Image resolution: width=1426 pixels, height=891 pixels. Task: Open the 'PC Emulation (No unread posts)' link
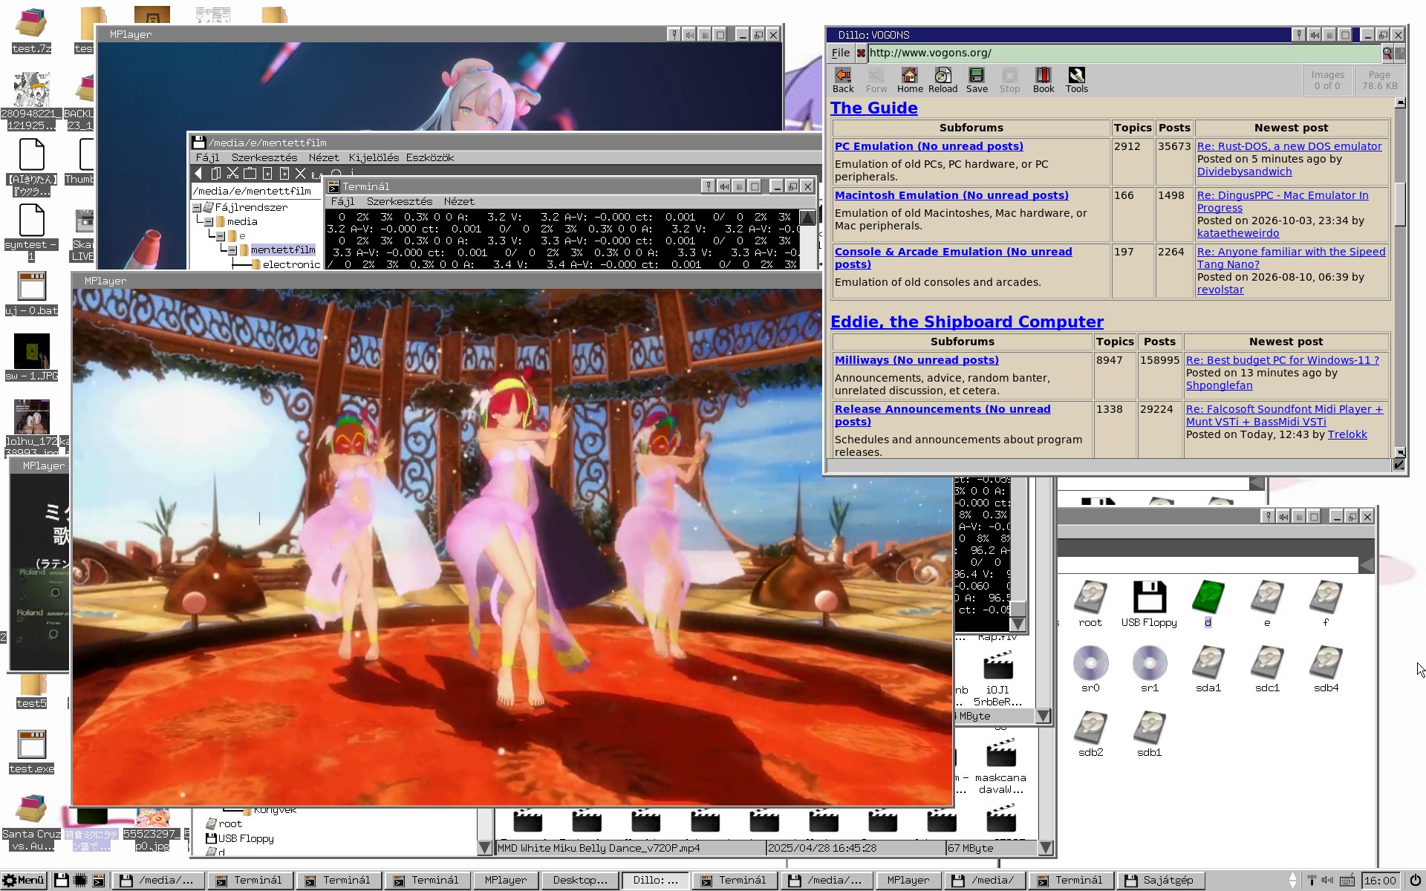928,146
